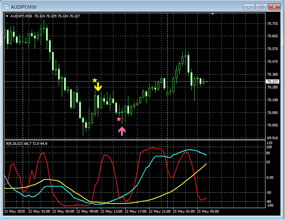Minimize the AUDJPY,M30 chart window

(x=250, y=6)
